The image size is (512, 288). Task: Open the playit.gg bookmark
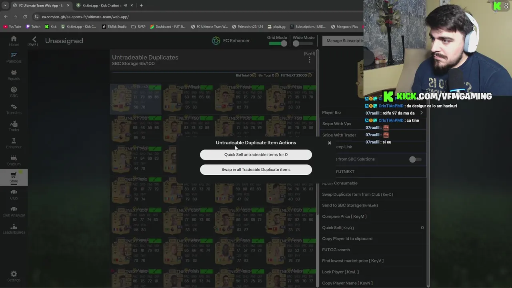(x=276, y=27)
